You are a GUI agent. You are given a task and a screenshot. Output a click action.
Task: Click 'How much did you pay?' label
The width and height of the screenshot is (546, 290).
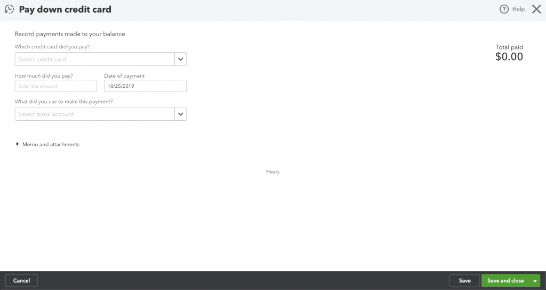click(x=44, y=76)
